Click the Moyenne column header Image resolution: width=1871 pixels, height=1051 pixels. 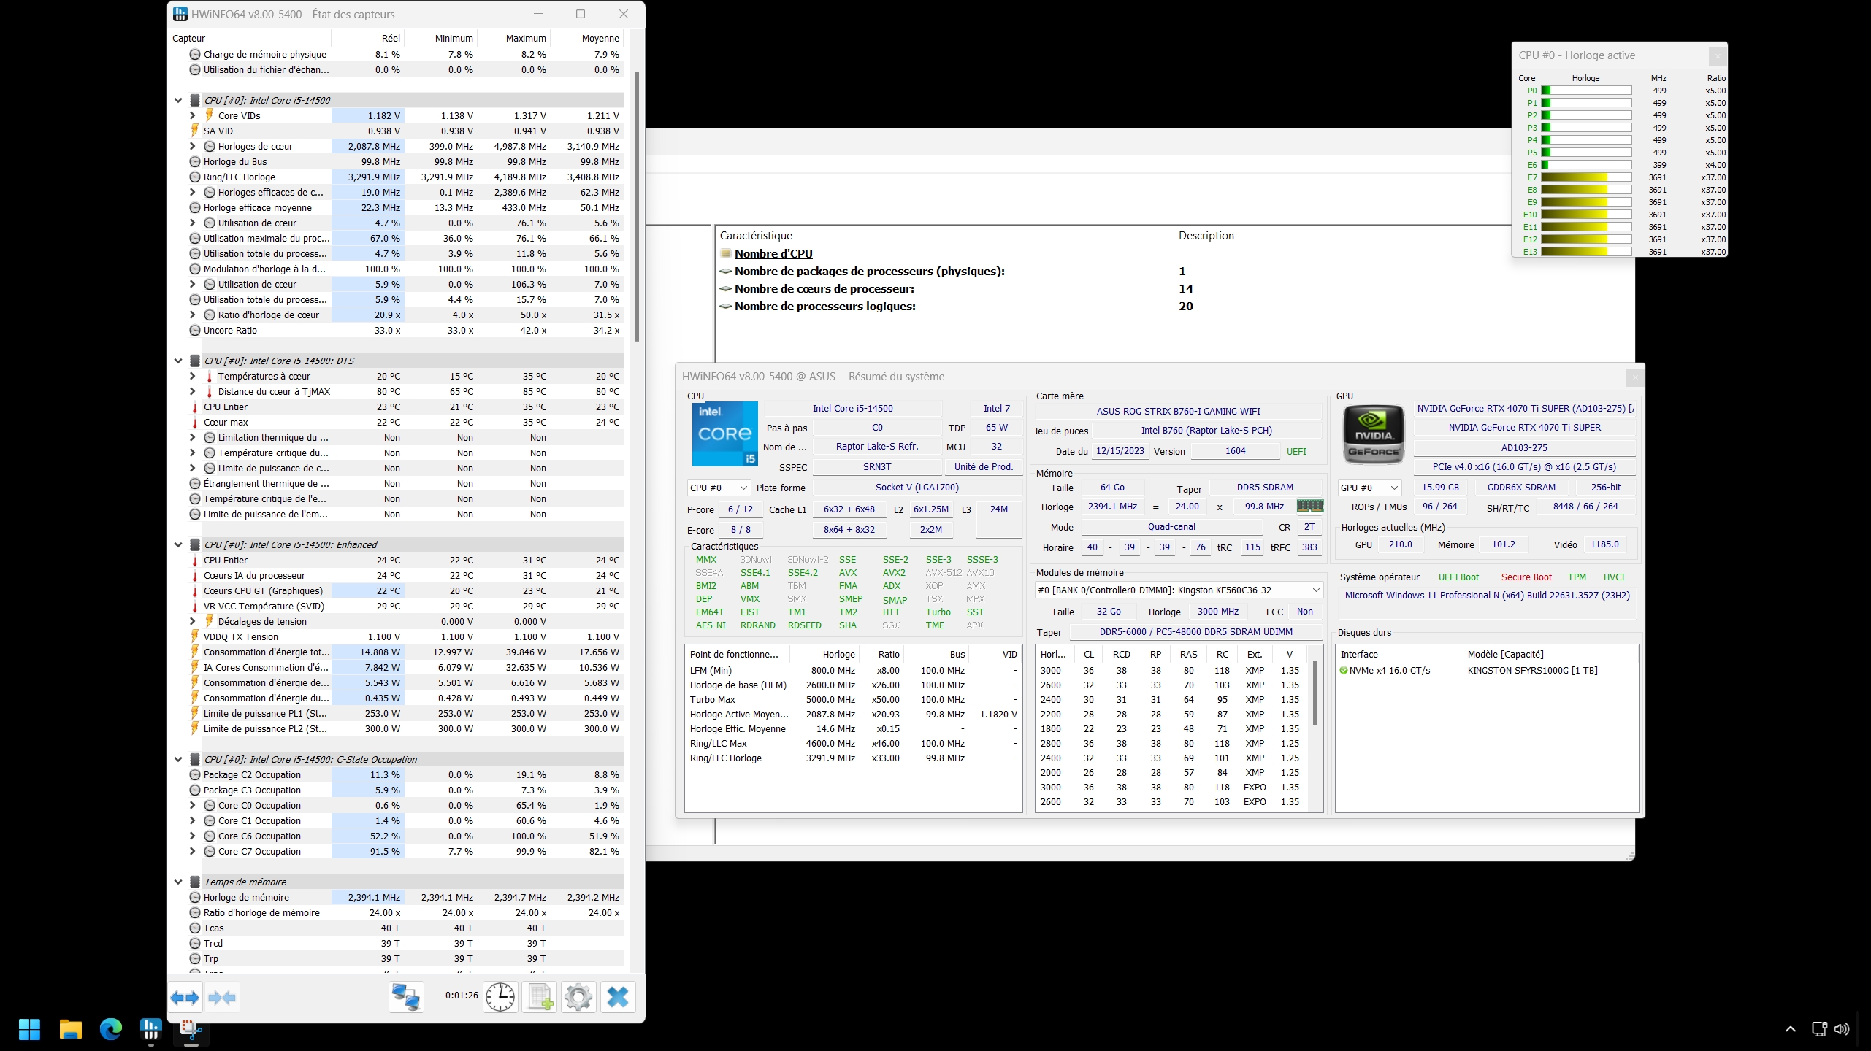tap(600, 38)
